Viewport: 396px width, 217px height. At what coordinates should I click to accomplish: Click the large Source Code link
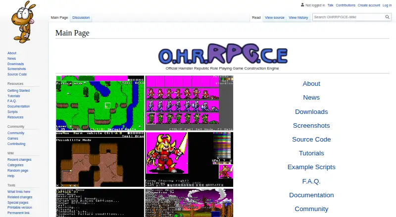(311, 140)
